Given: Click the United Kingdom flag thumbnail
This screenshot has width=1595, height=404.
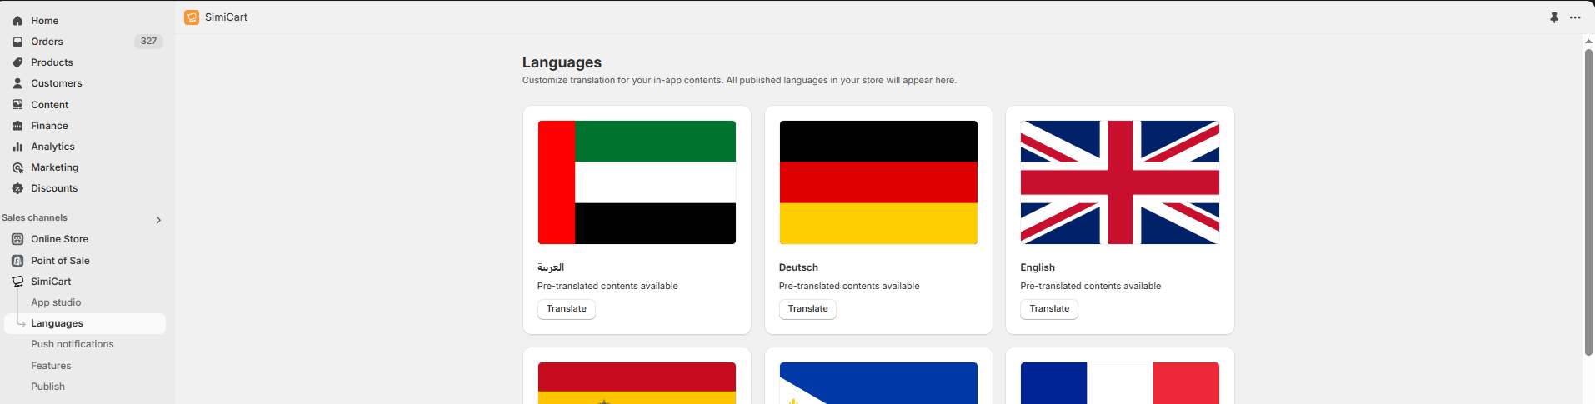Looking at the screenshot, I should point(1119,182).
